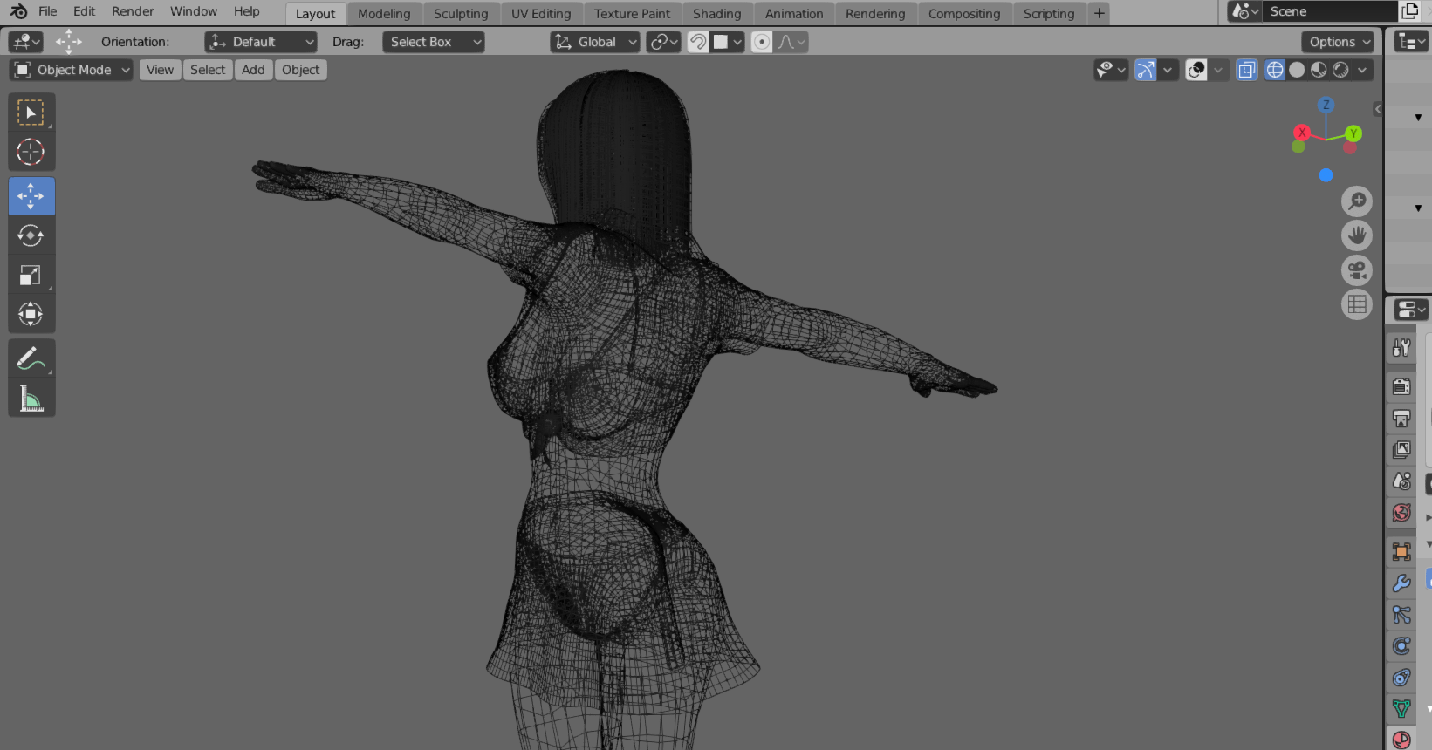Open the Modifier wrench properties tab
The width and height of the screenshot is (1432, 750).
point(1401,583)
